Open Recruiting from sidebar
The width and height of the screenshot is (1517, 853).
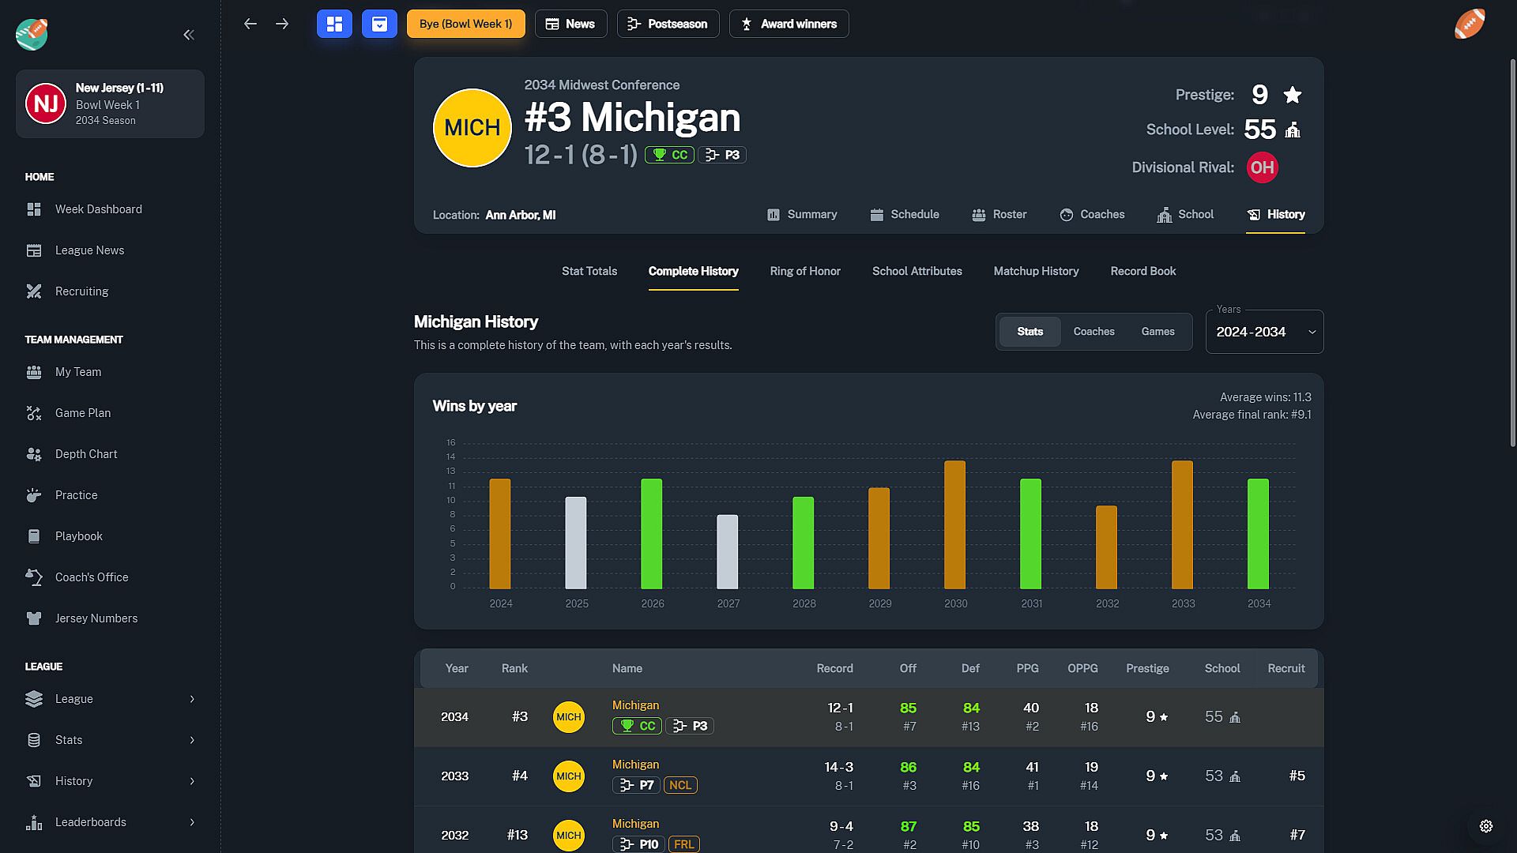(81, 291)
